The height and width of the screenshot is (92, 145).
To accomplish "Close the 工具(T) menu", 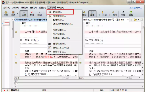I will (51, 8).
